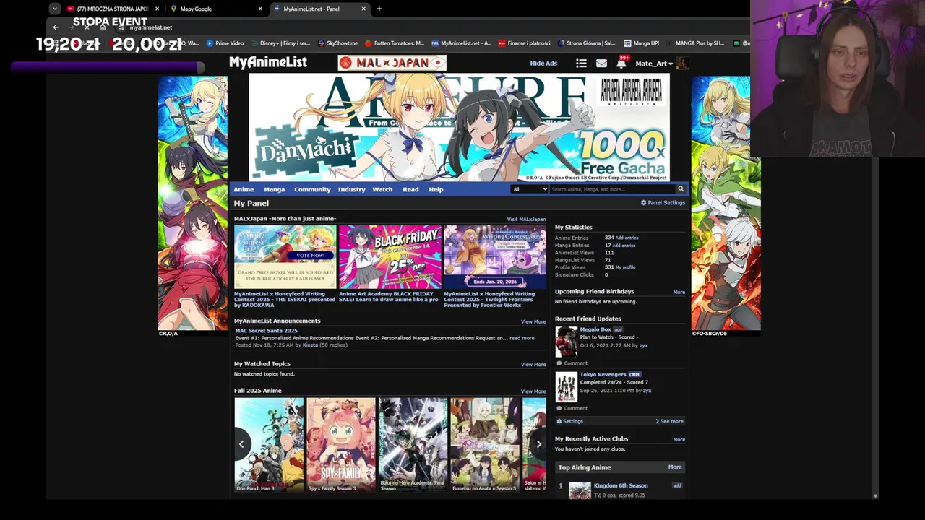
Task: Open the Rotten Tomatoes bookmark
Action: 395,43
